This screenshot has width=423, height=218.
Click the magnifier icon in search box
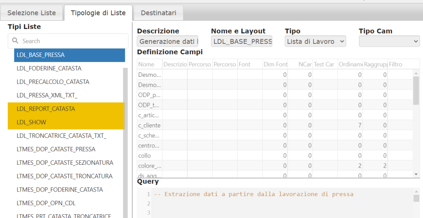(16, 41)
